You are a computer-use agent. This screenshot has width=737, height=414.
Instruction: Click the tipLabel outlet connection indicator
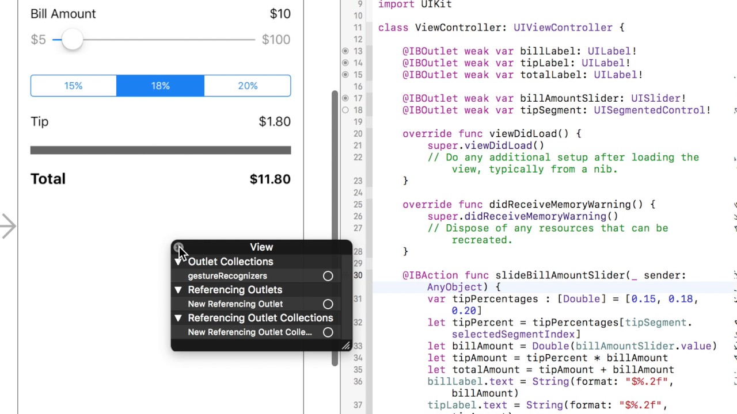[345, 63]
